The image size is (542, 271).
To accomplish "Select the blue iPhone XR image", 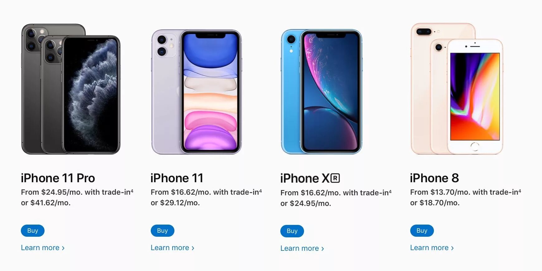I will click(321, 92).
